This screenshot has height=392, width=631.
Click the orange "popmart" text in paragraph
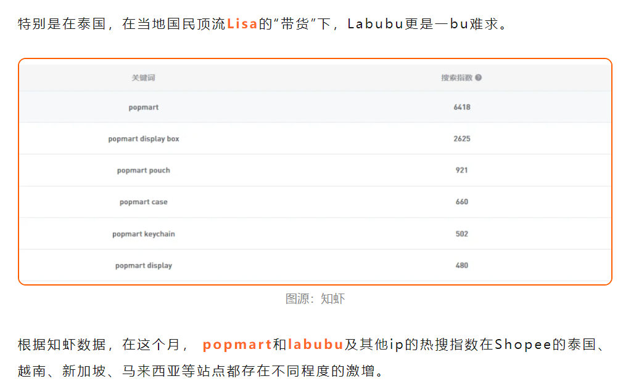click(x=237, y=345)
